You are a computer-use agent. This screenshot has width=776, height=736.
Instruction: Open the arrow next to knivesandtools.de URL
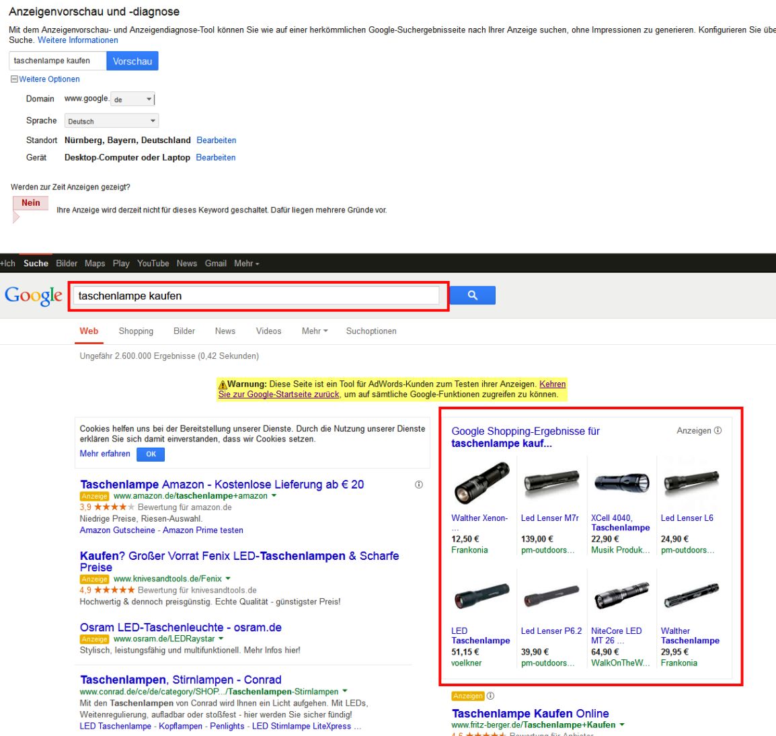click(228, 579)
